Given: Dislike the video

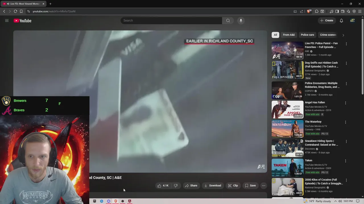Looking at the screenshot, I should [176, 186].
